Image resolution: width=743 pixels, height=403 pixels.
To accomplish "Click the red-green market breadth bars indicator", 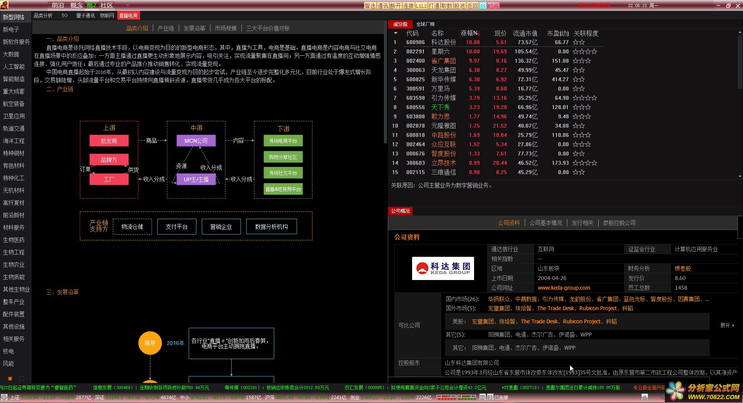I will (x=456, y=397).
